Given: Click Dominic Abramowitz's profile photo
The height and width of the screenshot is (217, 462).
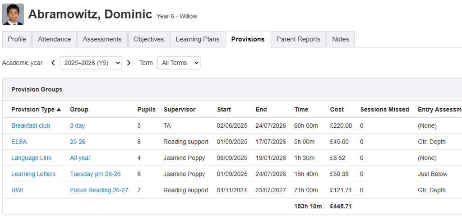Looking at the screenshot, I should 13,14.
